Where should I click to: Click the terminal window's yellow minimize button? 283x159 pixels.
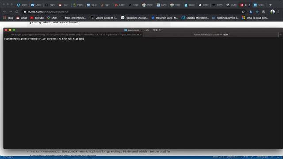pyautogui.click(x=10, y=30)
